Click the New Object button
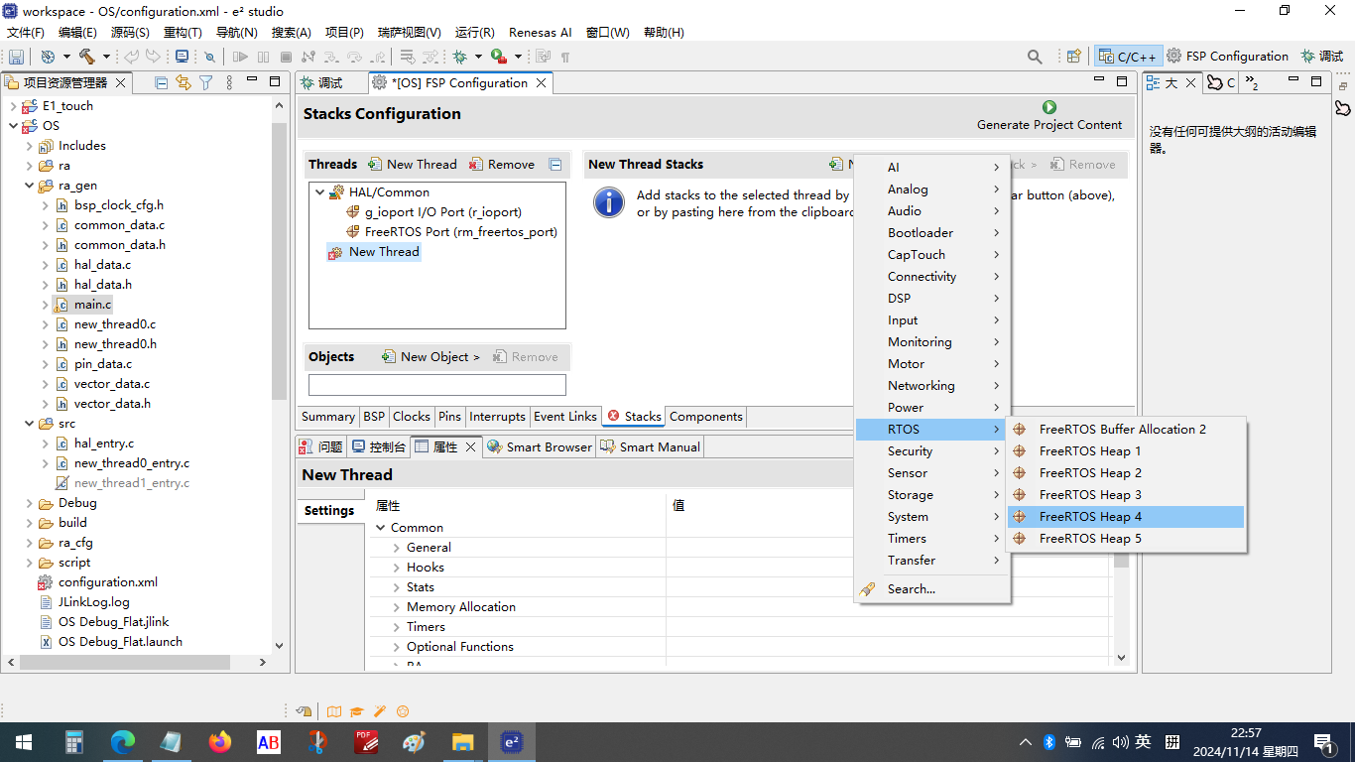The width and height of the screenshot is (1355, 762). 431,357
